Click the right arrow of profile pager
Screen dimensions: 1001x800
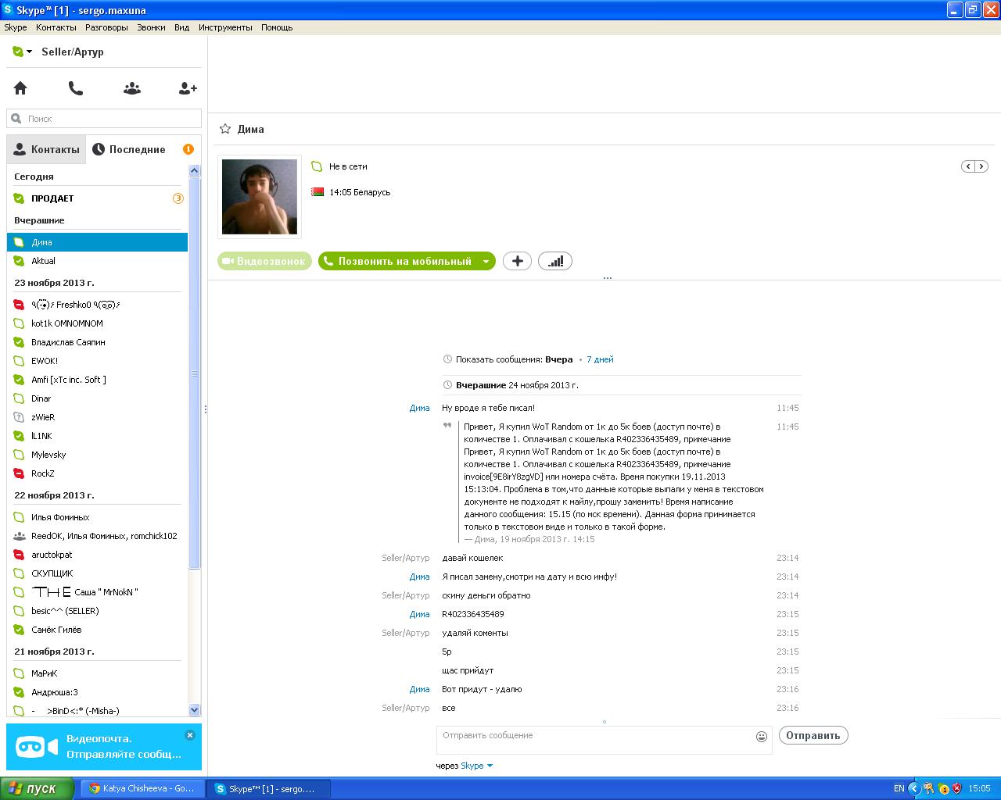[981, 166]
